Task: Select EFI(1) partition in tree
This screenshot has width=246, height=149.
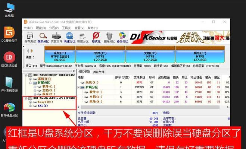Action: pyautogui.click(x=43, y=106)
